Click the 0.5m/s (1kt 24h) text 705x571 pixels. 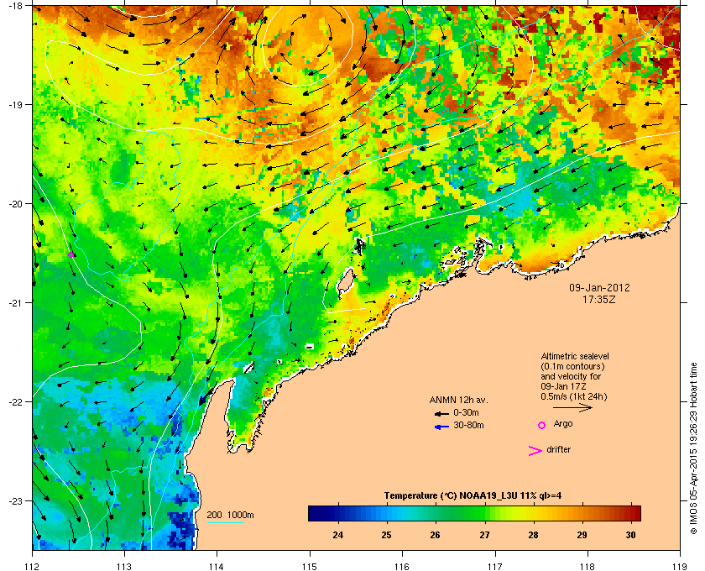(x=574, y=397)
